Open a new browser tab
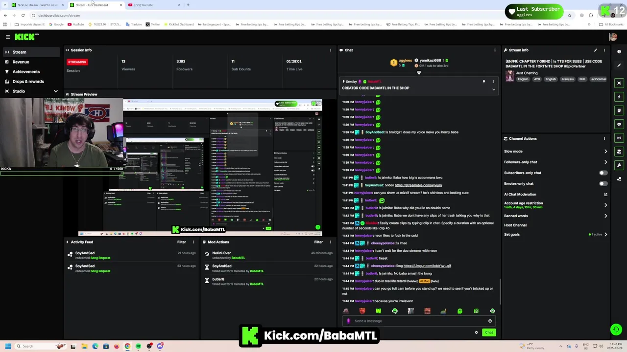This screenshot has width=627, height=352. tap(188, 5)
